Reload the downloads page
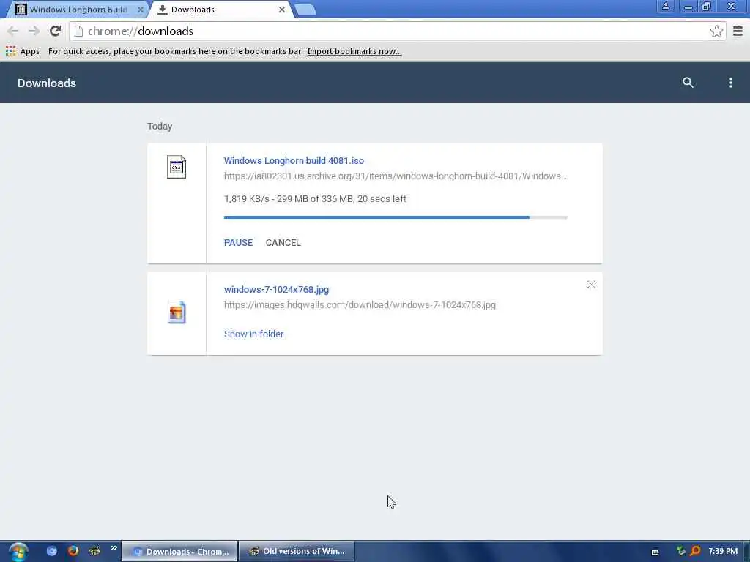Viewport: 750px width, 562px height. (x=55, y=31)
